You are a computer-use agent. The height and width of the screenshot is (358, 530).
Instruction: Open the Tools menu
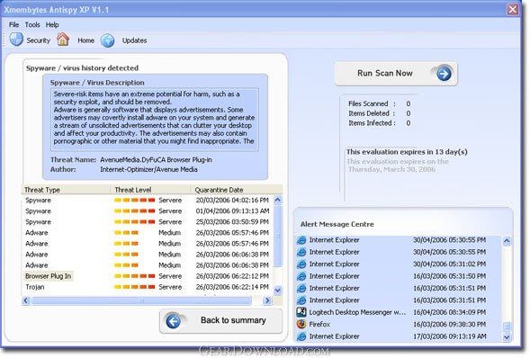(x=32, y=24)
